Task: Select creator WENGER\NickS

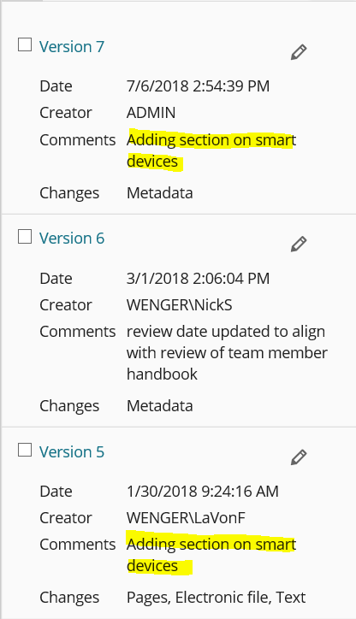Action: coord(180,304)
